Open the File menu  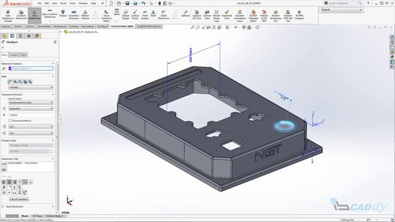(x=39, y=3)
